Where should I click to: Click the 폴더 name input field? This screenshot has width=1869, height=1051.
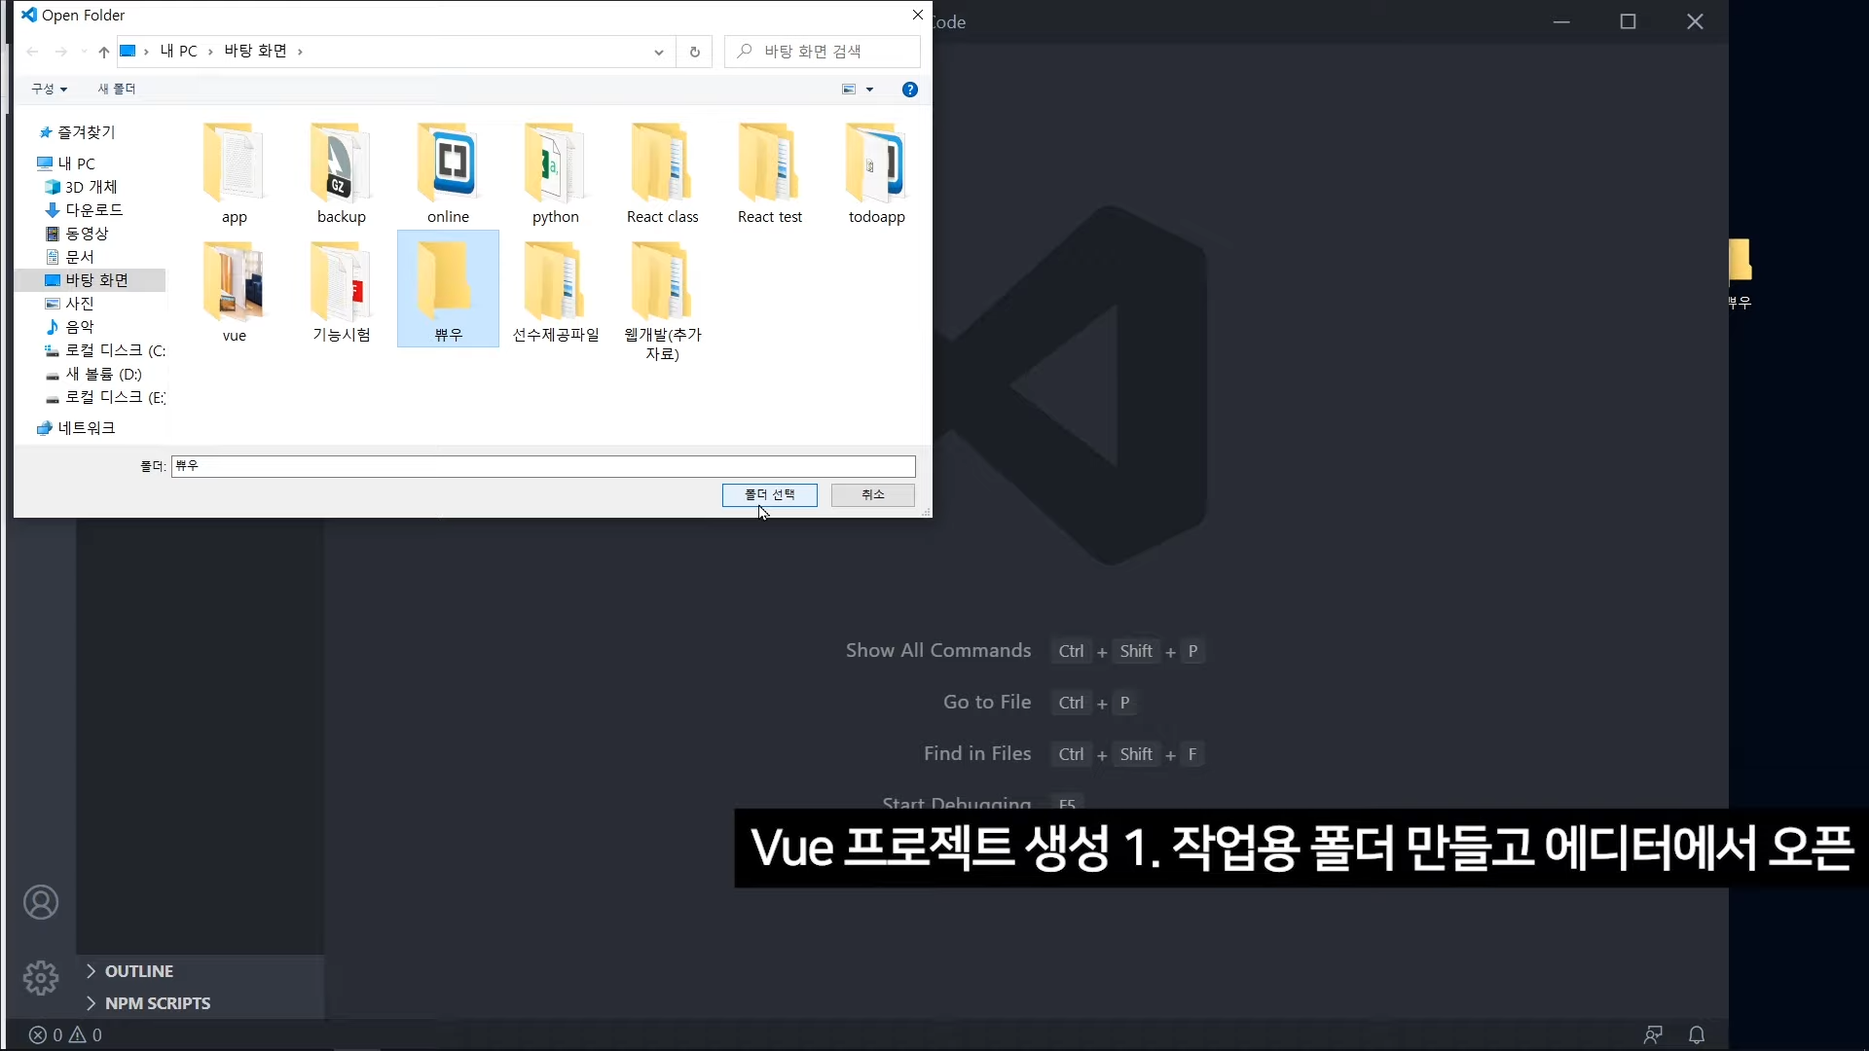[542, 466]
